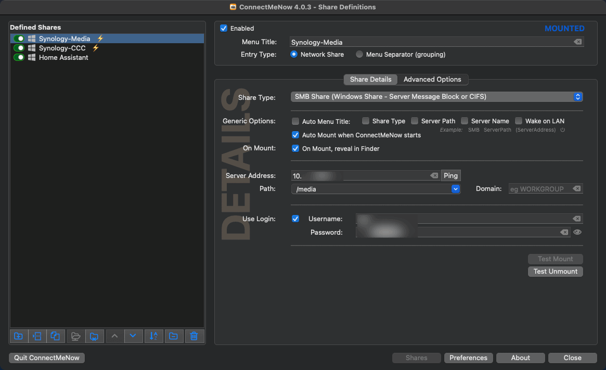Screen dimensions: 606x370
Task: Click the open network folder toolbar icon
Action: [76, 336]
